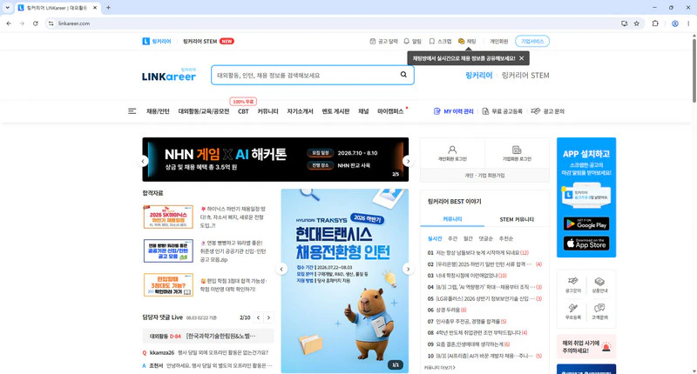Click 상품안내 icon in side panel
Viewport: 697px width, 374px height.
pos(599,284)
